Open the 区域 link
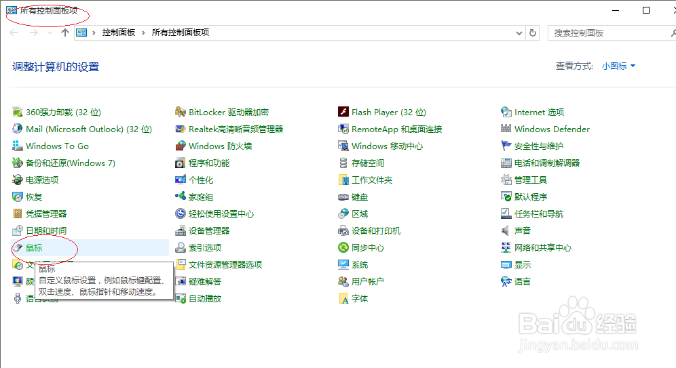The height and width of the screenshot is (368, 676). coord(360,214)
